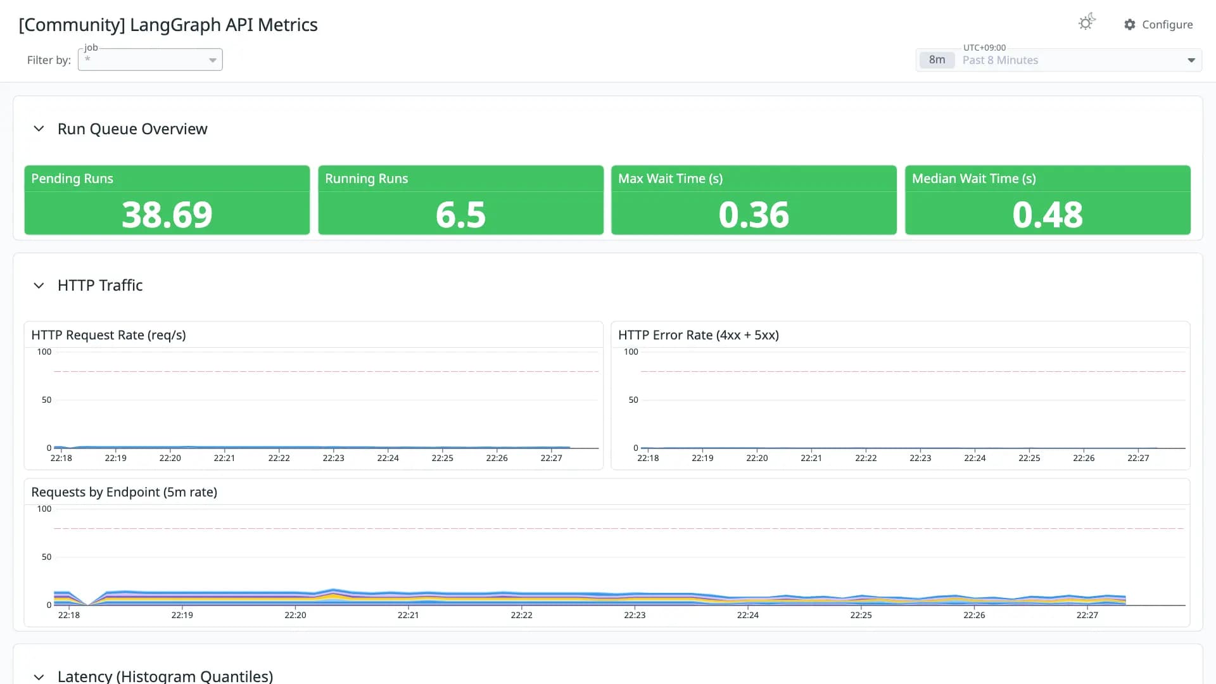Open the job filter dropdown

click(x=150, y=60)
